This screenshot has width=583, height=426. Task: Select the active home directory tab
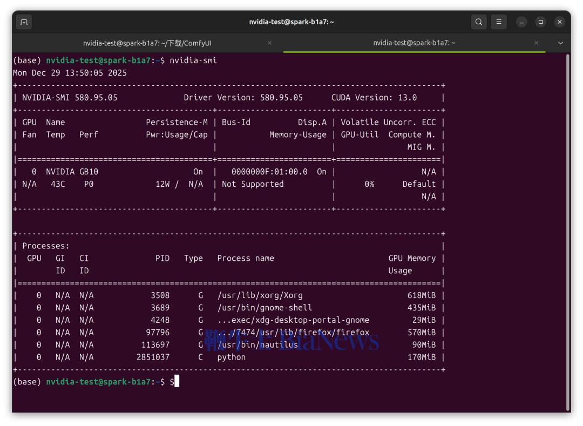[414, 43]
